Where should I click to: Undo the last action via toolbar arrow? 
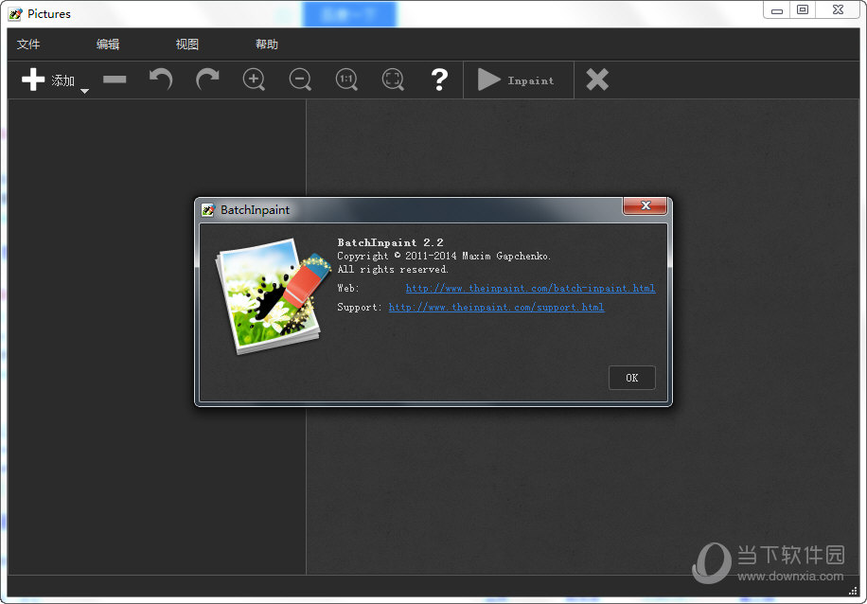pos(161,80)
